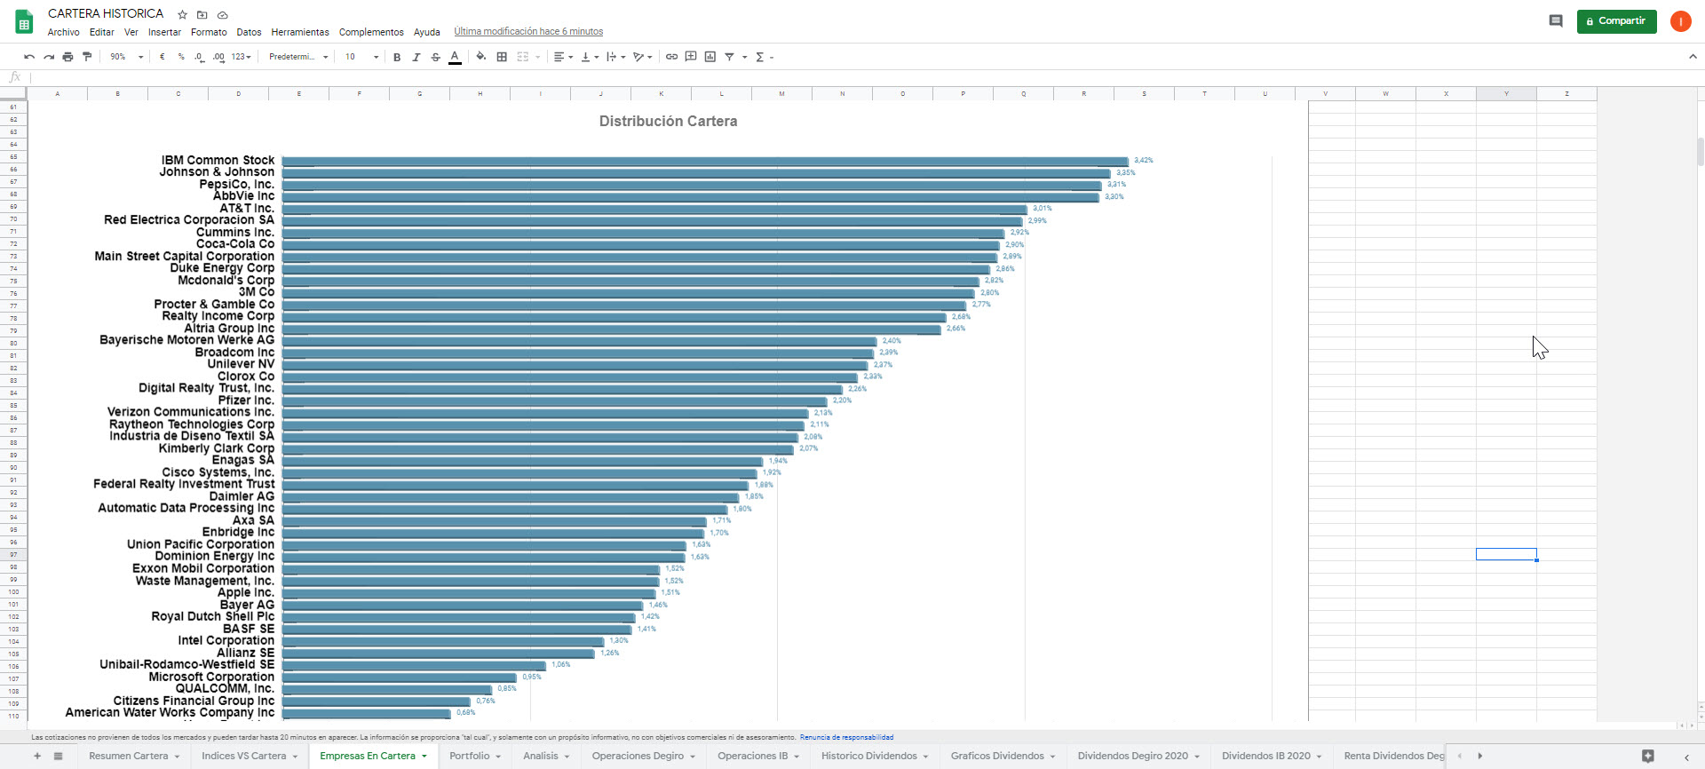
Task: Open the Datos menu
Action: click(x=249, y=32)
